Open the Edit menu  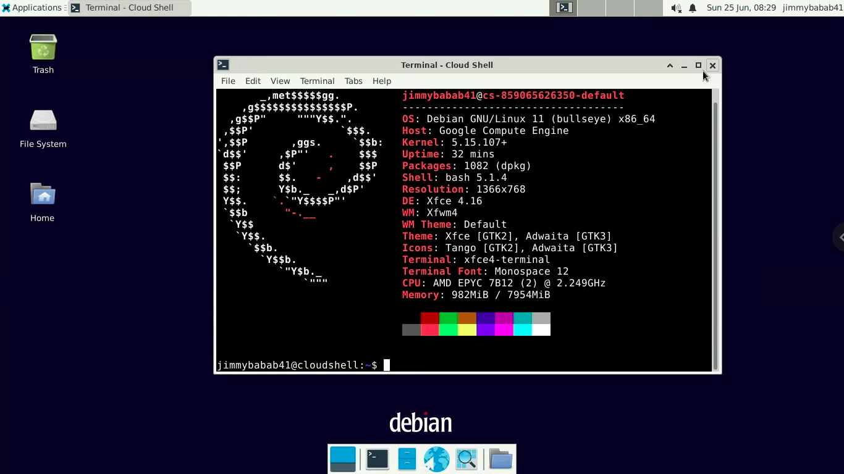(253, 81)
